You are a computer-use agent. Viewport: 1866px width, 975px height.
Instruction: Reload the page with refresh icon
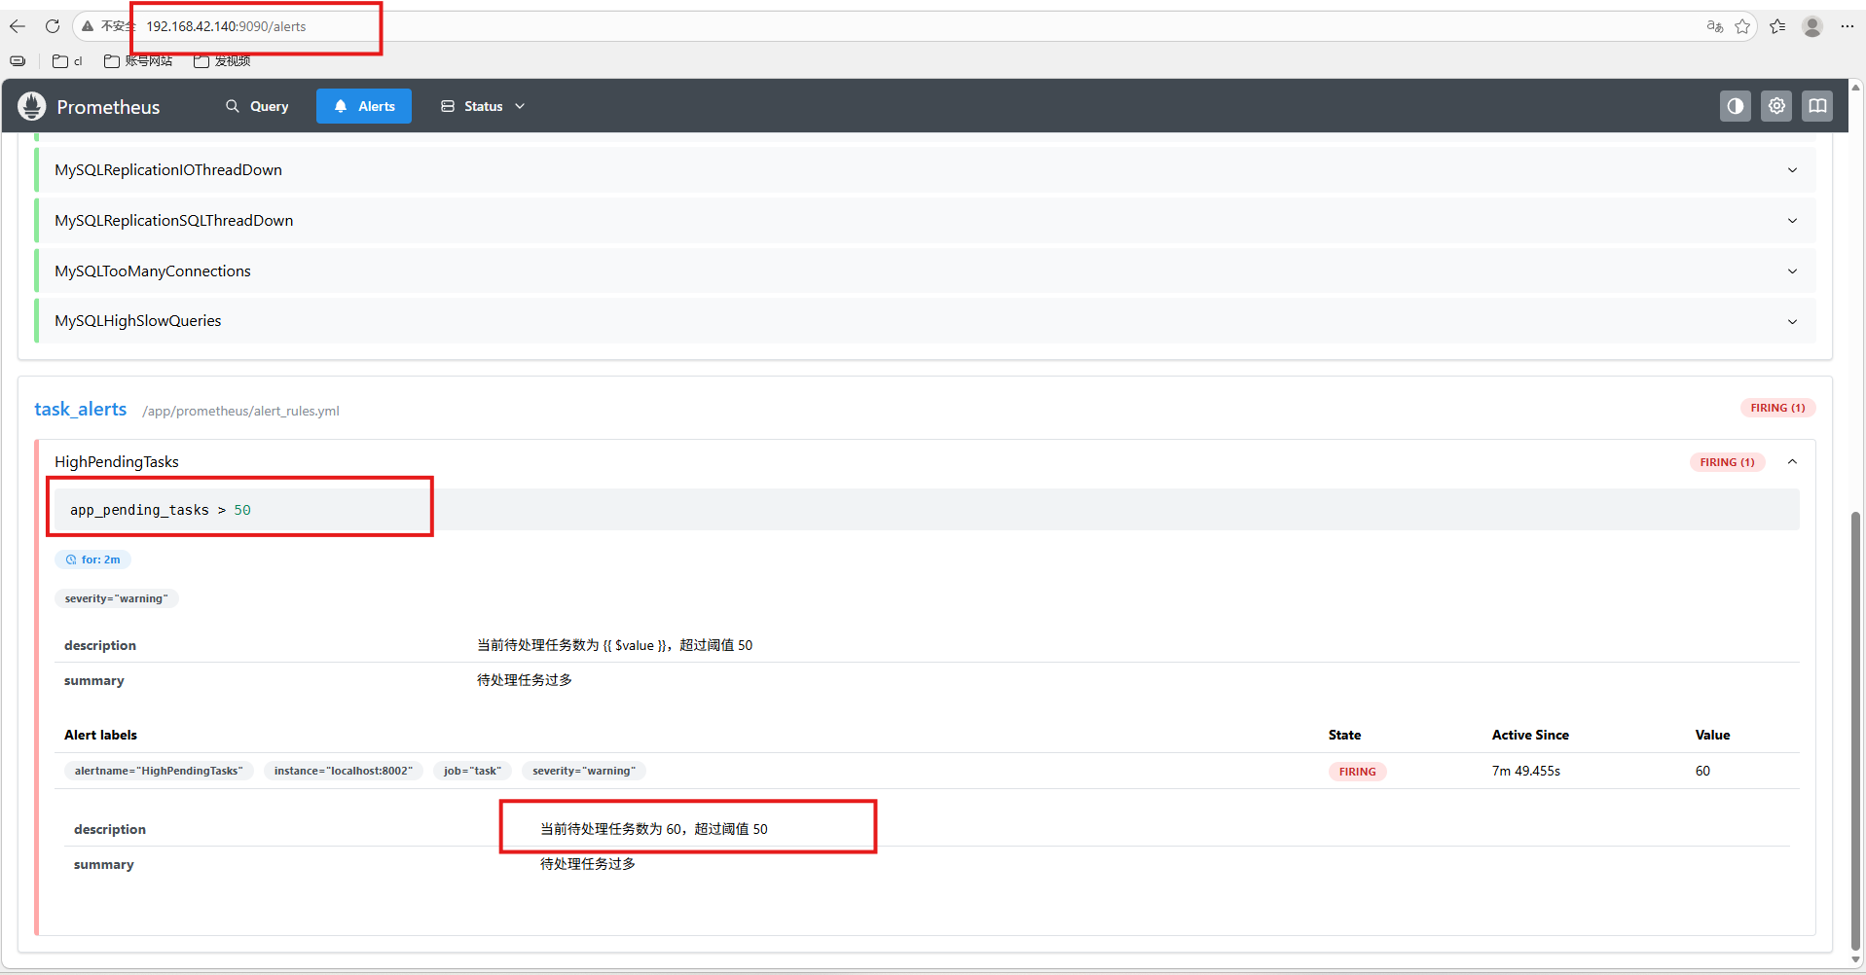click(x=53, y=26)
